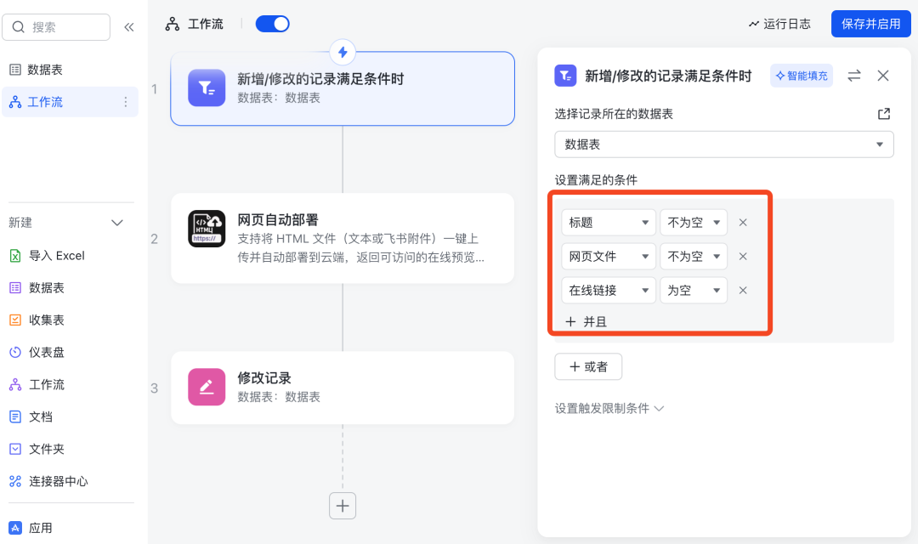Open the 导入 Excel sidebar icon
Viewport: 918px width, 544px height.
[x=16, y=255]
